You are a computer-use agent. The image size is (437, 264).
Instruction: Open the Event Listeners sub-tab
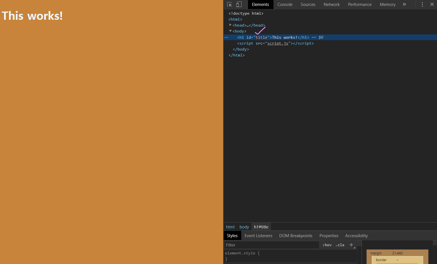(x=258, y=236)
